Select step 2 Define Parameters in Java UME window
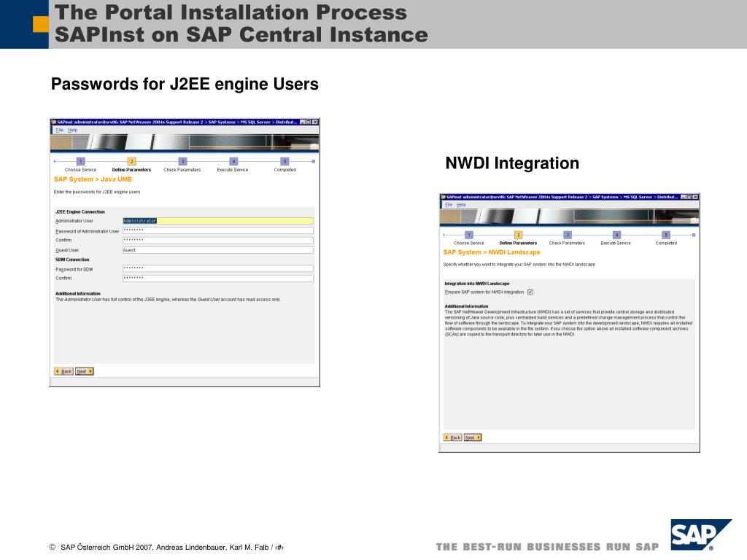Screen dimensions: 747x560 (x=131, y=161)
